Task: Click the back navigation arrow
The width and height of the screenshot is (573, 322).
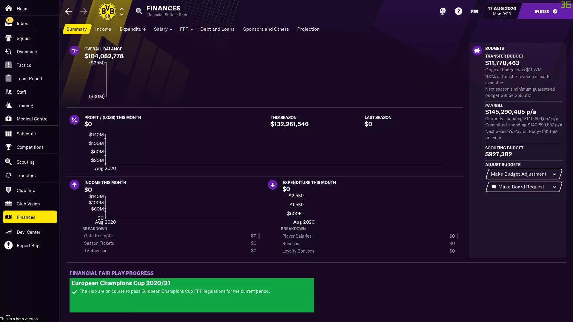Action: click(x=68, y=11)
